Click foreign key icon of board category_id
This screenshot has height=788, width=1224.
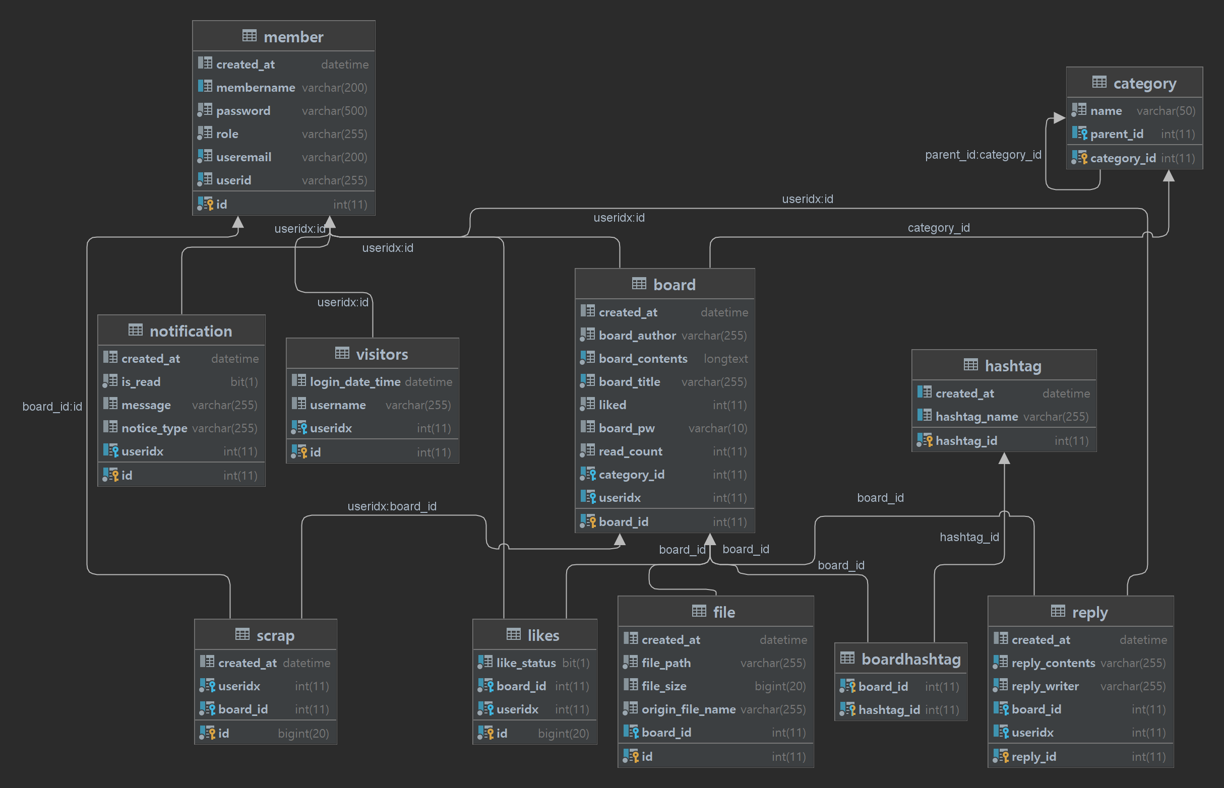pos(588,474)
